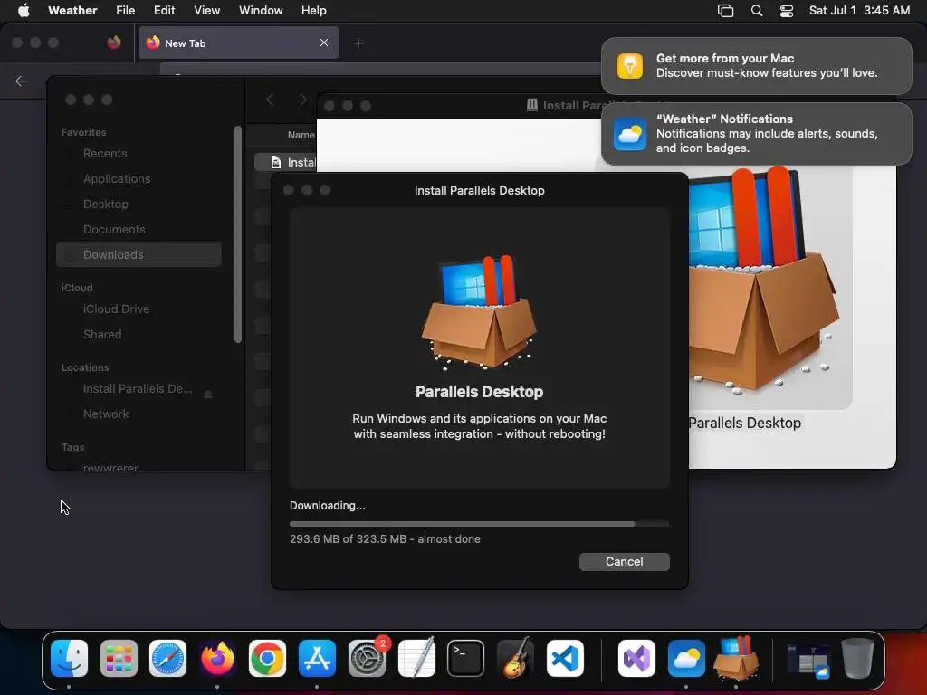Open the App Store from the Dock
This screenshot has height=695, width=927.
(x=317, y=659)
